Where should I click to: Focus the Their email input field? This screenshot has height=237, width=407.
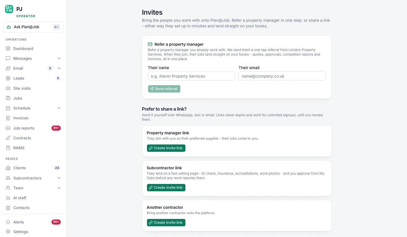click(282, 76)
